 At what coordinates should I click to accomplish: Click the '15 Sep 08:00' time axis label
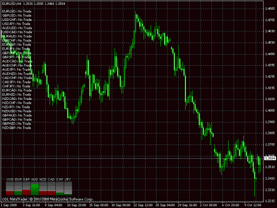(x=99, y=205)
